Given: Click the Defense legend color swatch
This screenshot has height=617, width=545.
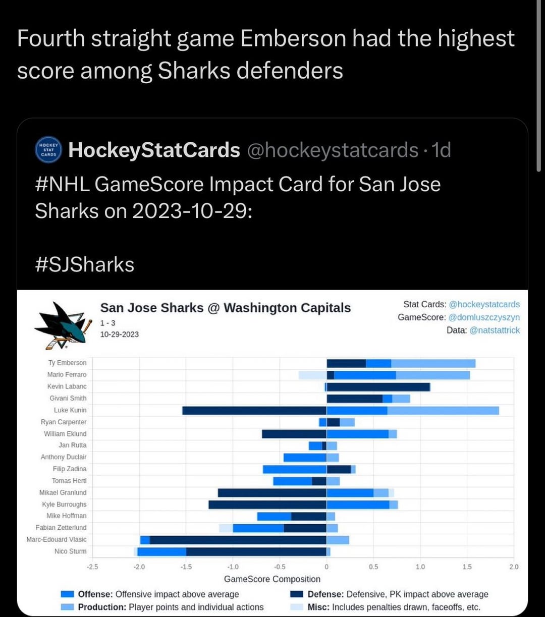Looking at the screenshot, I should pos(297,594).
